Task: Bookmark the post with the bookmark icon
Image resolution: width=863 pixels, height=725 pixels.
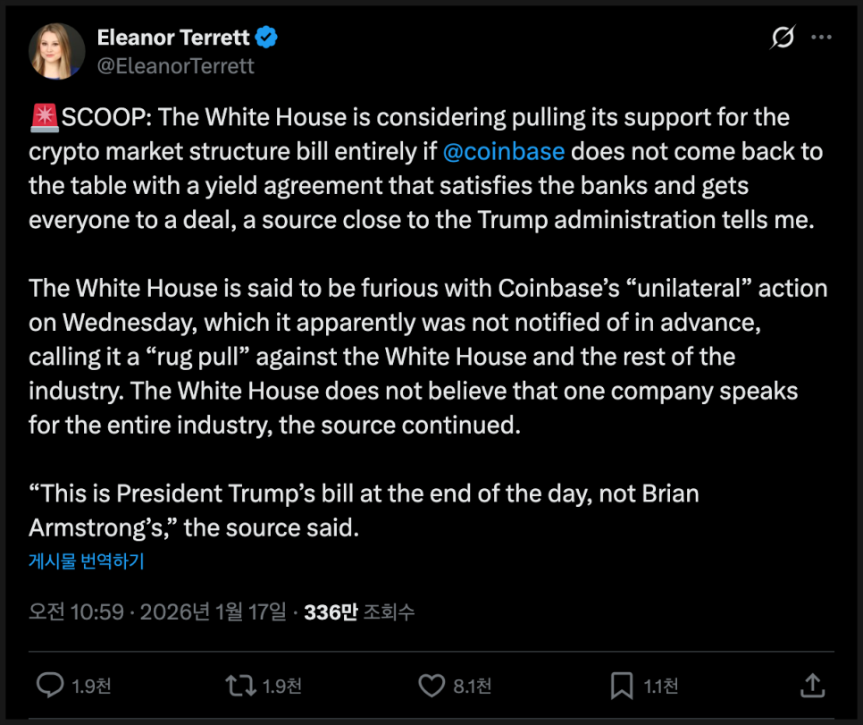Action: (x=622, y=686)
